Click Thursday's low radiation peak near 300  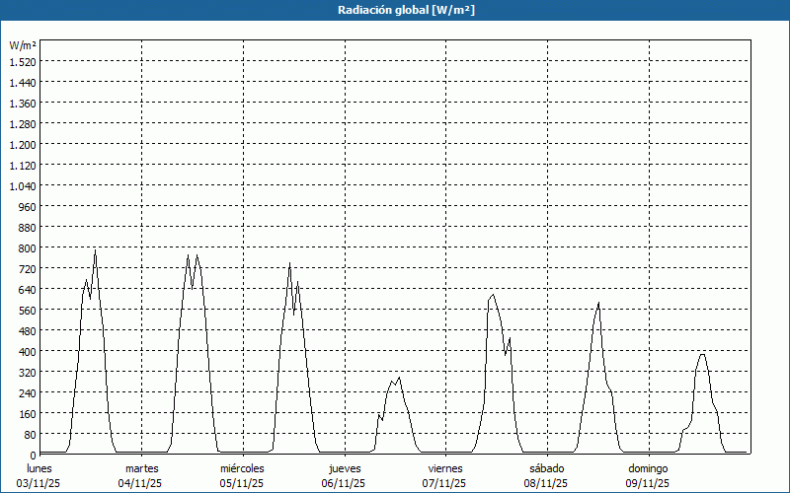[x=399, y=378]
